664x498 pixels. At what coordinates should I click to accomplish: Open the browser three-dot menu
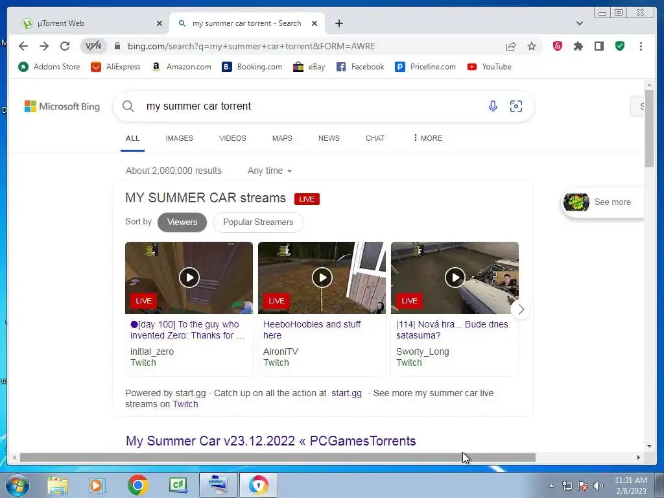coord(641,46)
